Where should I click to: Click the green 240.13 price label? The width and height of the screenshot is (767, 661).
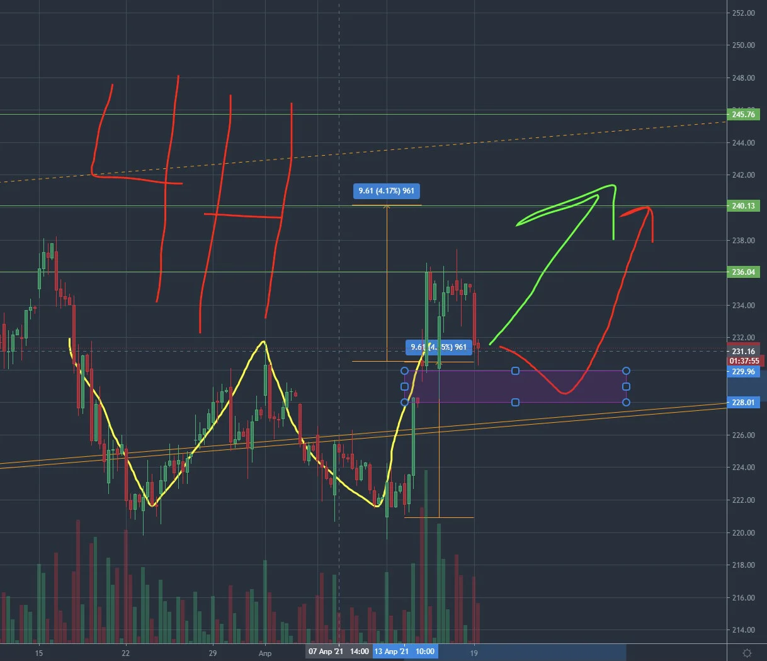click(743, 206)
